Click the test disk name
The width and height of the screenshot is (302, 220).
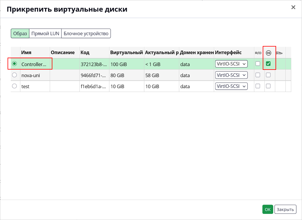pyautogui.click(x=25, y=86)
